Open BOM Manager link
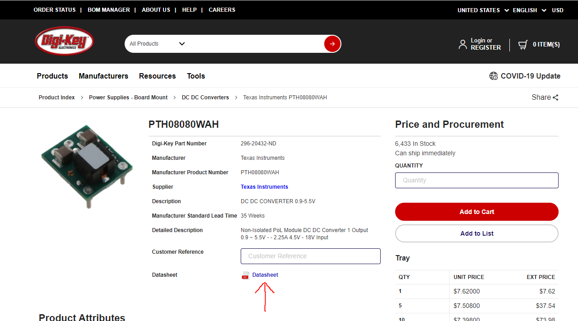Image resolution: width=578 pixels, height=321 pixels. (x=109, y=10)
